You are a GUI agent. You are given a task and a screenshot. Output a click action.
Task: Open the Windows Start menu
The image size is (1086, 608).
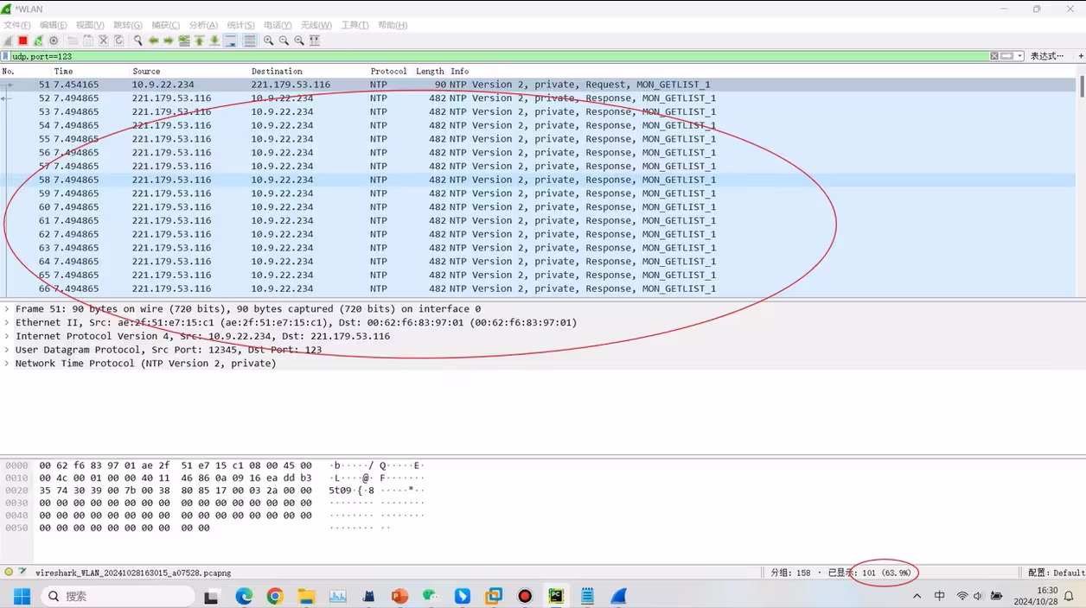(x=22, y=596)
